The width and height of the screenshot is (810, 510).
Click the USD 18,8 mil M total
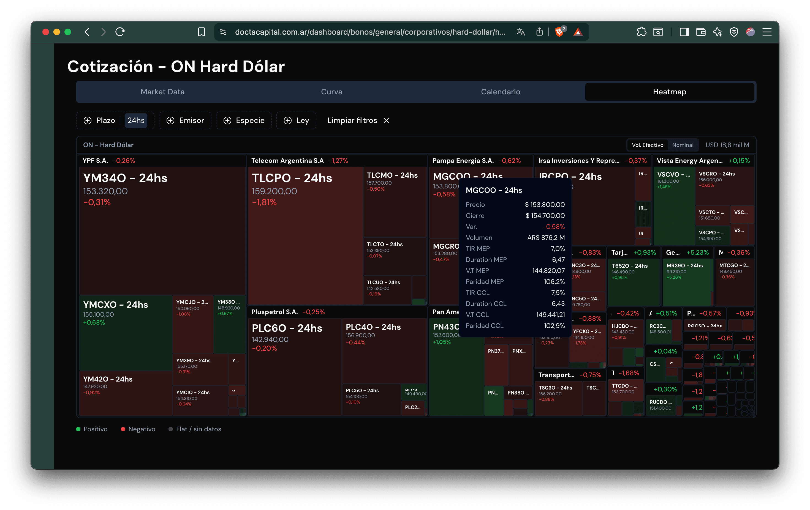pyautogui.click(x=727, y=145)
